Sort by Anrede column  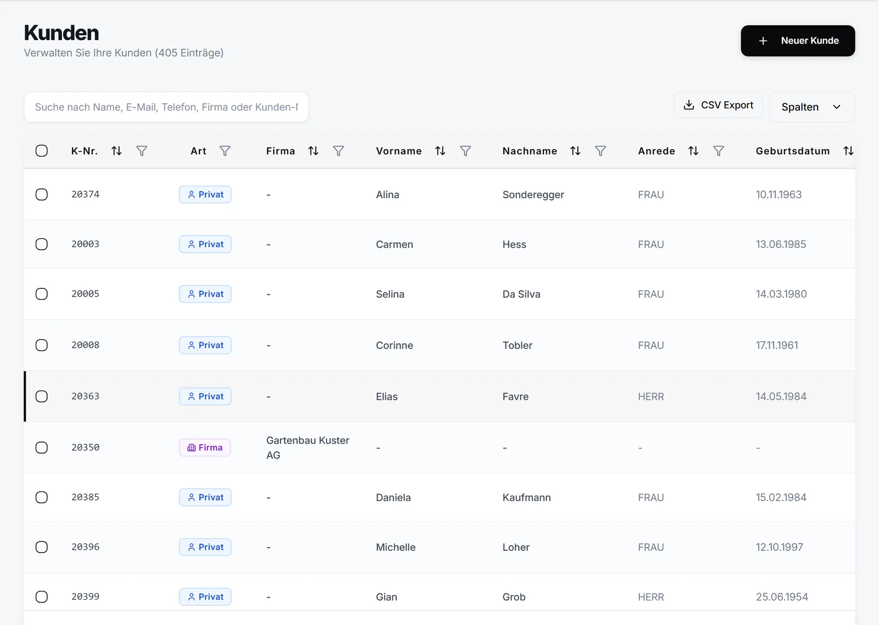(x=693, y=150)
